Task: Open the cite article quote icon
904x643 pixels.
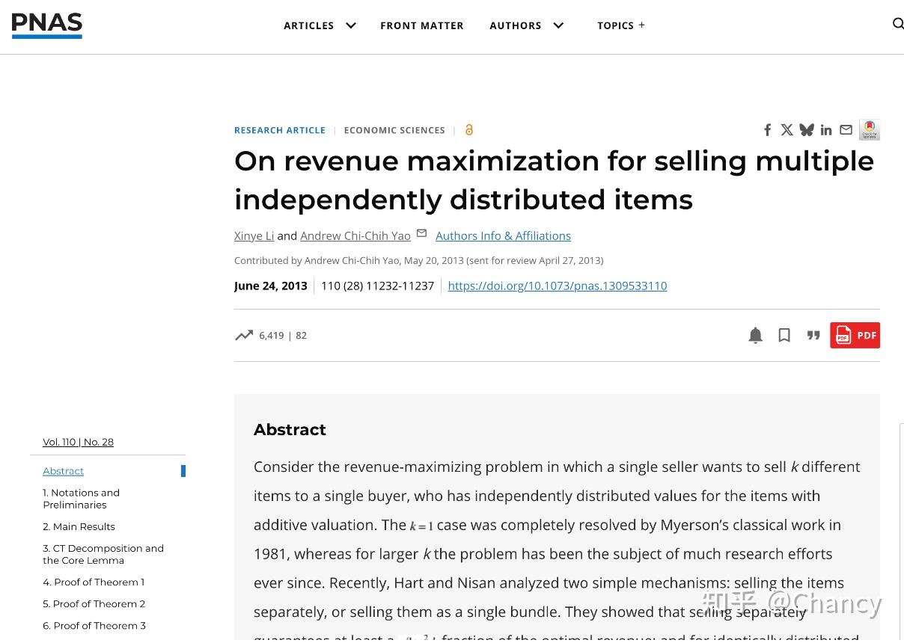Action: [813, 336]
